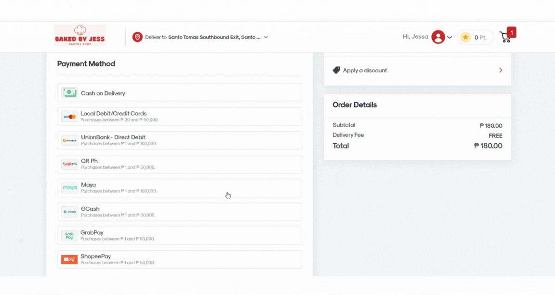Open the shopping cart icon
The image size is (555, 295).
point(505,37)
